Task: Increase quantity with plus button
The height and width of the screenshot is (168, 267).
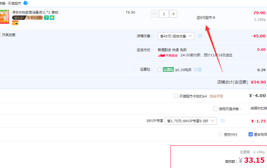Action: (x=173, y=14)
